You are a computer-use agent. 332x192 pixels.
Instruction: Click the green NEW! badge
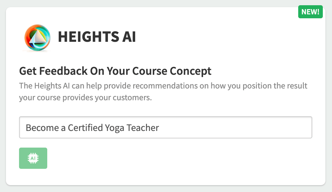coord(310,12)
